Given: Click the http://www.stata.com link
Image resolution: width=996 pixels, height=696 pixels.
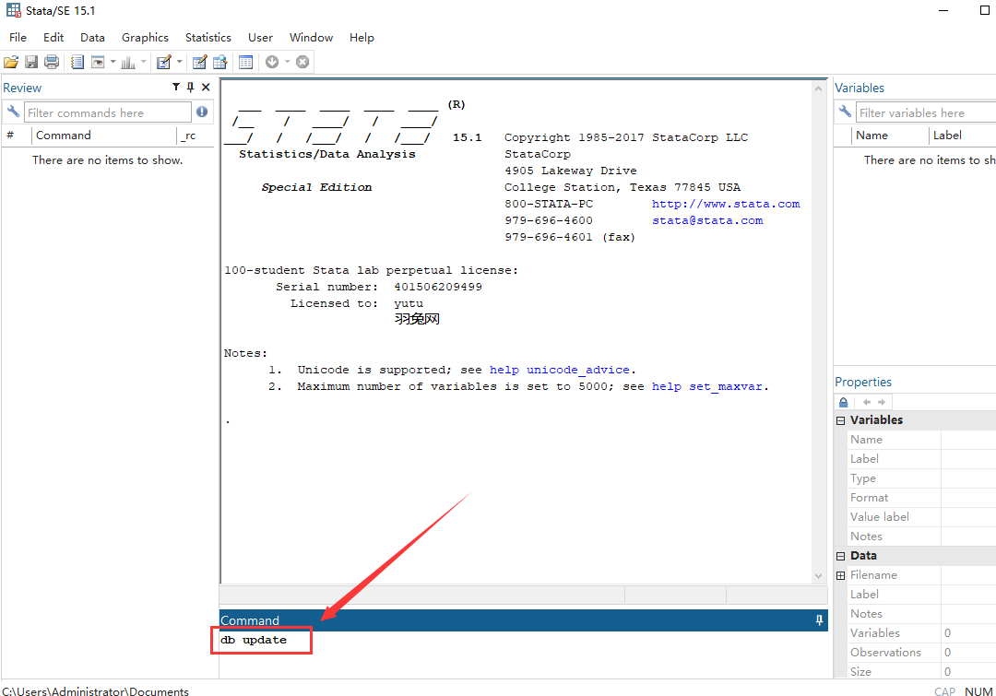Looking at the screenshot, I should click(726, 204).
